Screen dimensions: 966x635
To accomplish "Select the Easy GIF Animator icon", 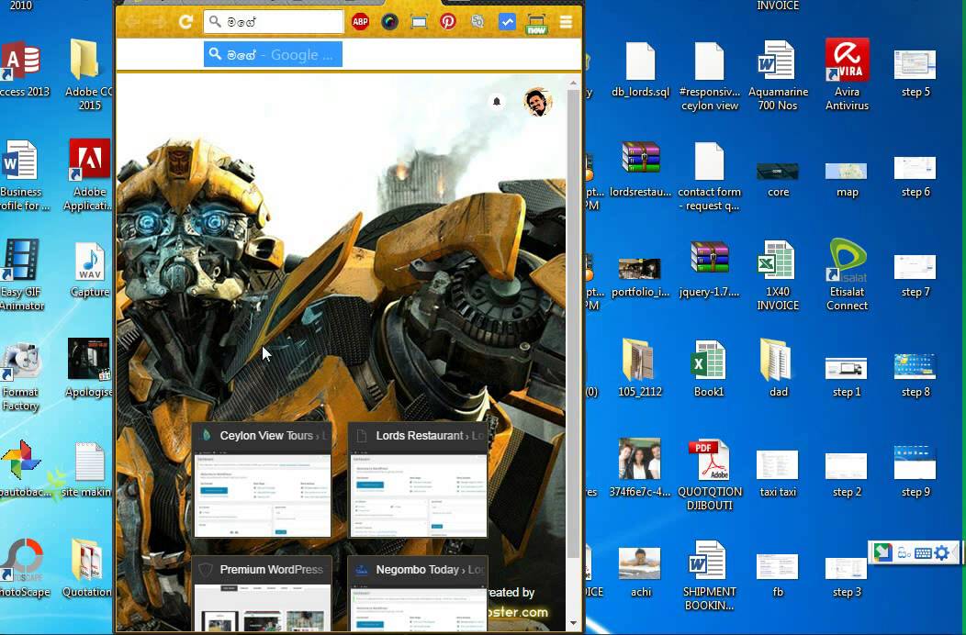I will pyautogui.click(x=22, y=275).
